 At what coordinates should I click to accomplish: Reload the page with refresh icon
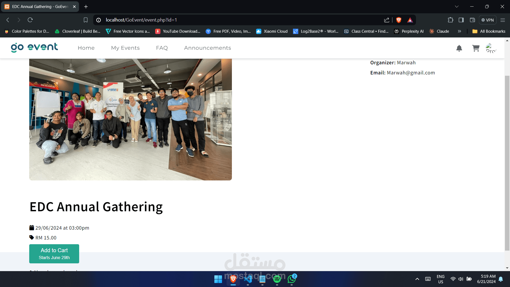point(30,20)
